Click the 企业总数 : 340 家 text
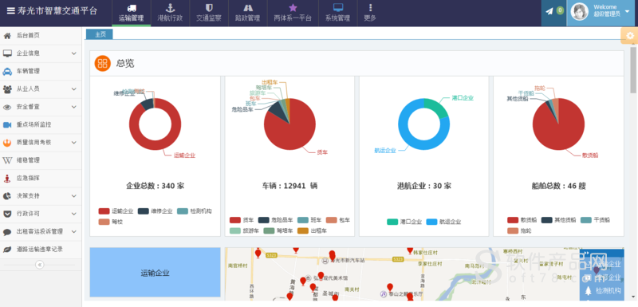Image resolution: width=638 pixels, height=307 pixels. (155, 187)
